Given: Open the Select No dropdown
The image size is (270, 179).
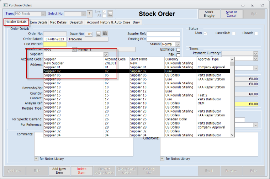Looking at the screenshot, I should click(84, 14).
